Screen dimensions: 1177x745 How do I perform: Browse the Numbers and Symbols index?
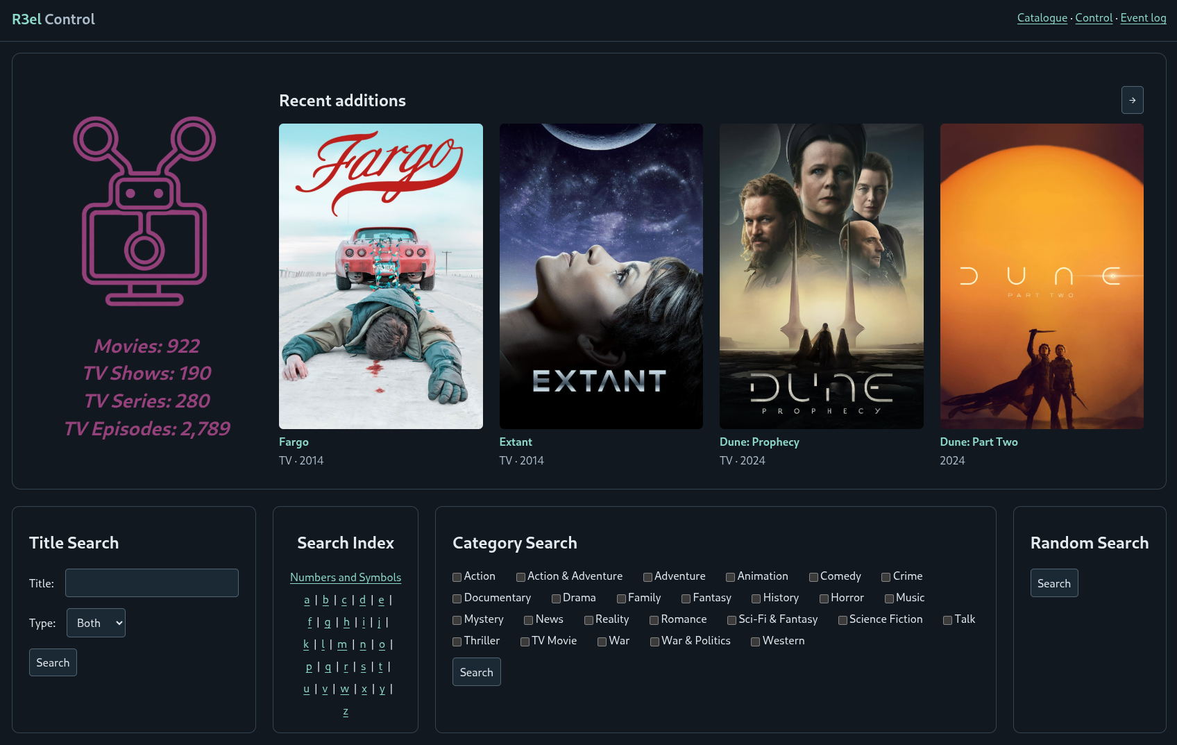tap(346, 577)
